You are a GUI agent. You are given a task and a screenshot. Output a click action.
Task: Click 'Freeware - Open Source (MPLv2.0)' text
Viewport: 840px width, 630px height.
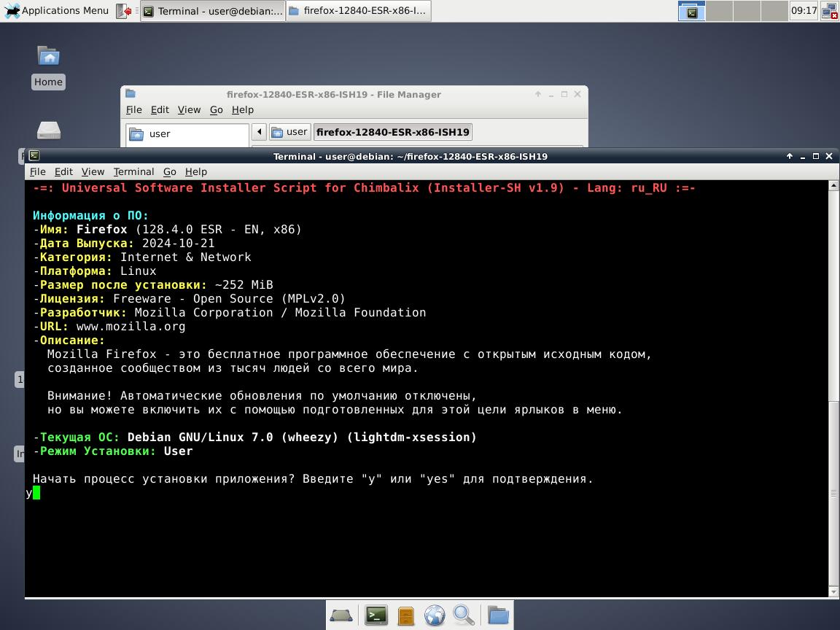(x=229, y=298)
